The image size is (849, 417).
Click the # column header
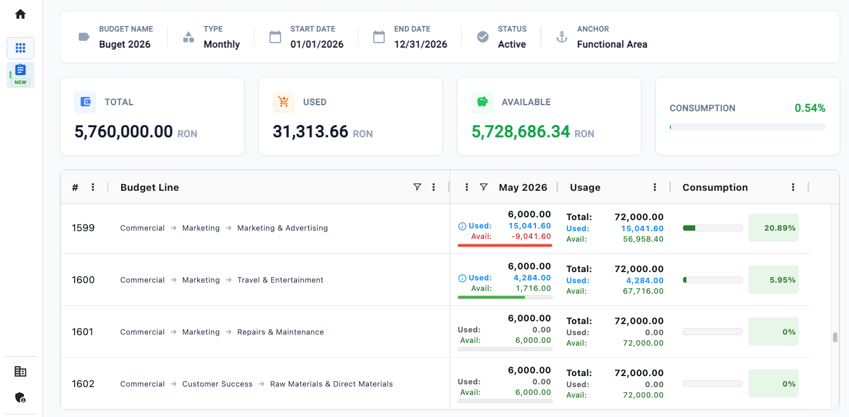(x=75, y=187)
